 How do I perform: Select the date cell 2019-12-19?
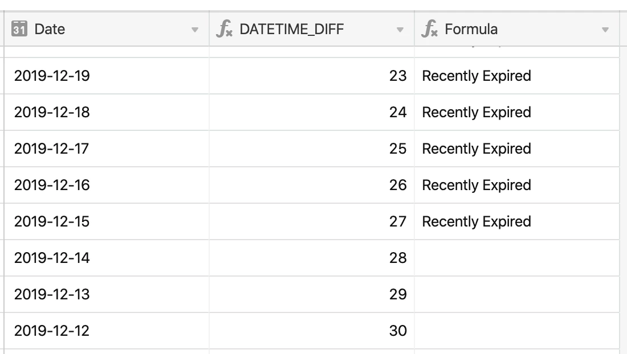point(52,76)
